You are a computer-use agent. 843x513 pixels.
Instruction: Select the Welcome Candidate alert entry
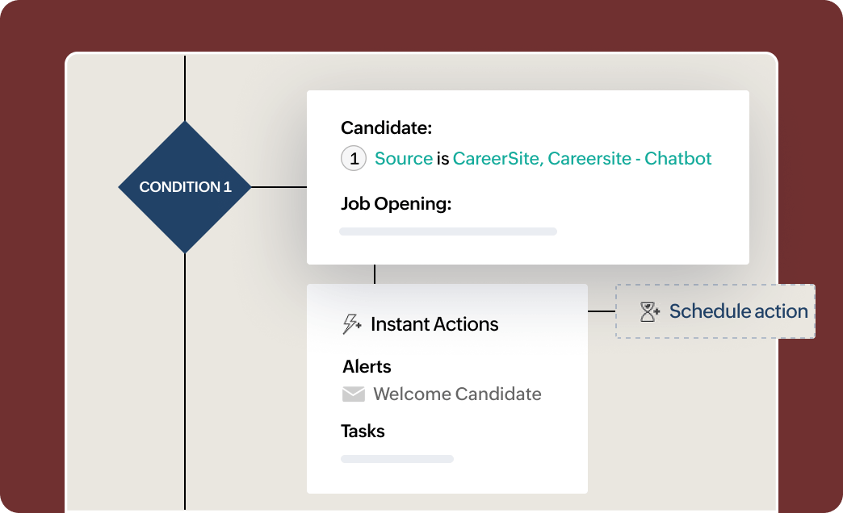(x=457, y=394)
